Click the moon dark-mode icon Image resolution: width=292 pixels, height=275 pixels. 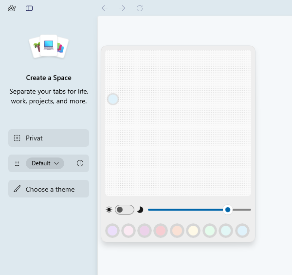coord(140,210)
